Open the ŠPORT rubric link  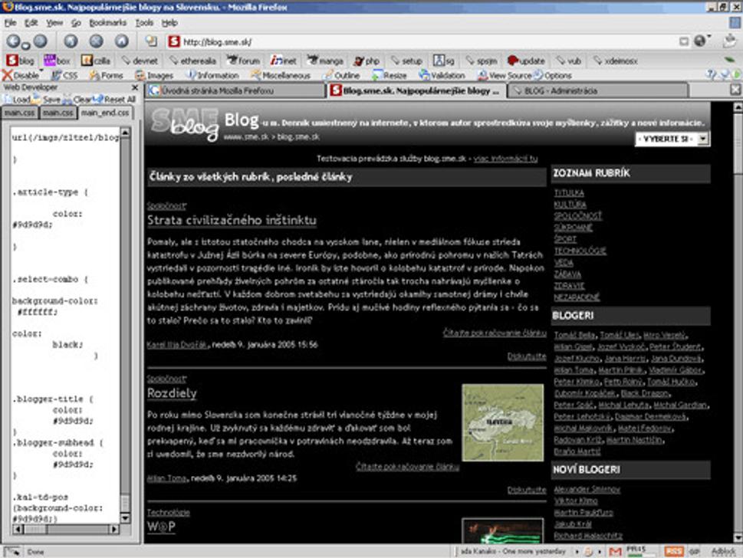tap(565, 239)
